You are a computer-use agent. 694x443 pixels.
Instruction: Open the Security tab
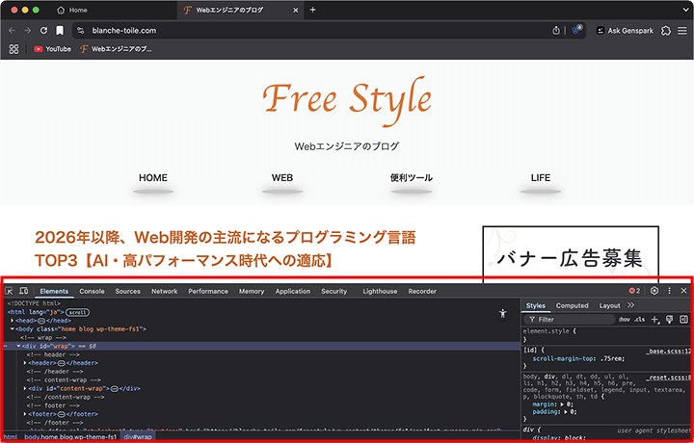coord(334,292)
